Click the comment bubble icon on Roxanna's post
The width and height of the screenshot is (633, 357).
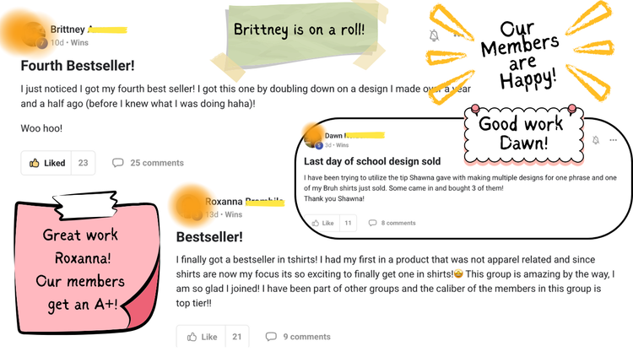click(x=271, y=337)
